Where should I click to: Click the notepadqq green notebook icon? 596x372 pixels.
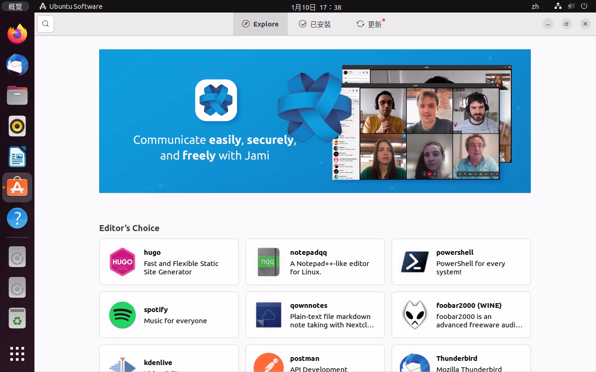[269, 262]
